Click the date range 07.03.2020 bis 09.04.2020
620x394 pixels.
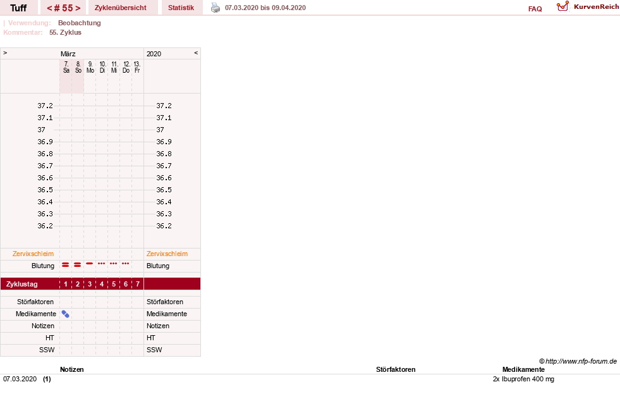(265, 8)
